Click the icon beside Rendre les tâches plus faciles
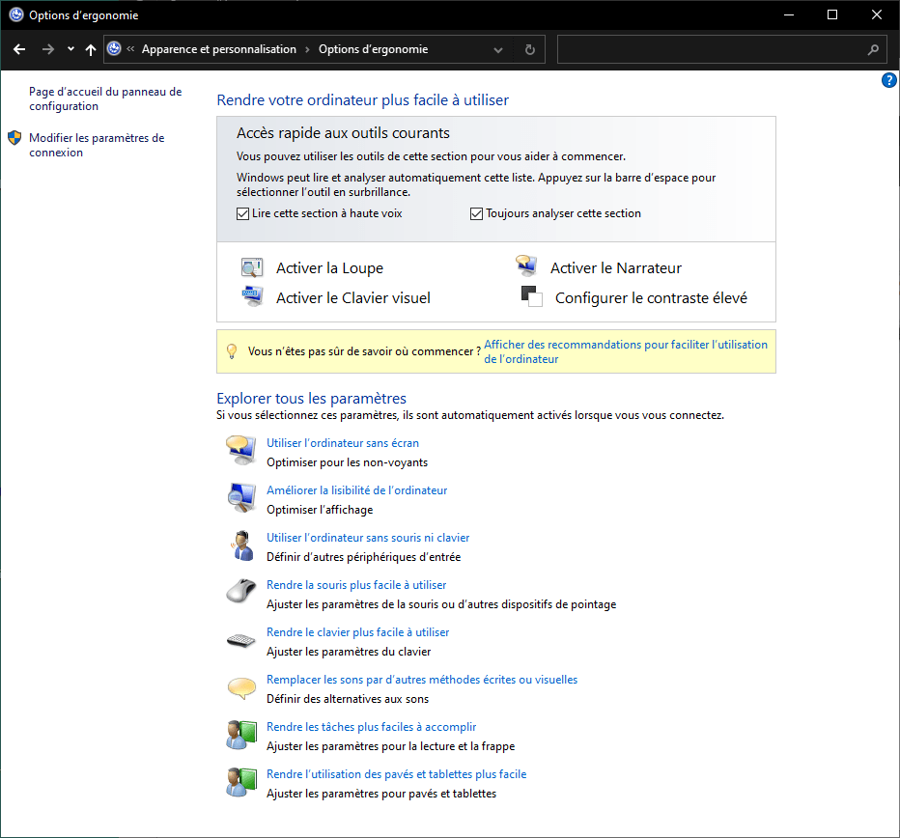Screen dimensions: 900x838 click(241, 735)
